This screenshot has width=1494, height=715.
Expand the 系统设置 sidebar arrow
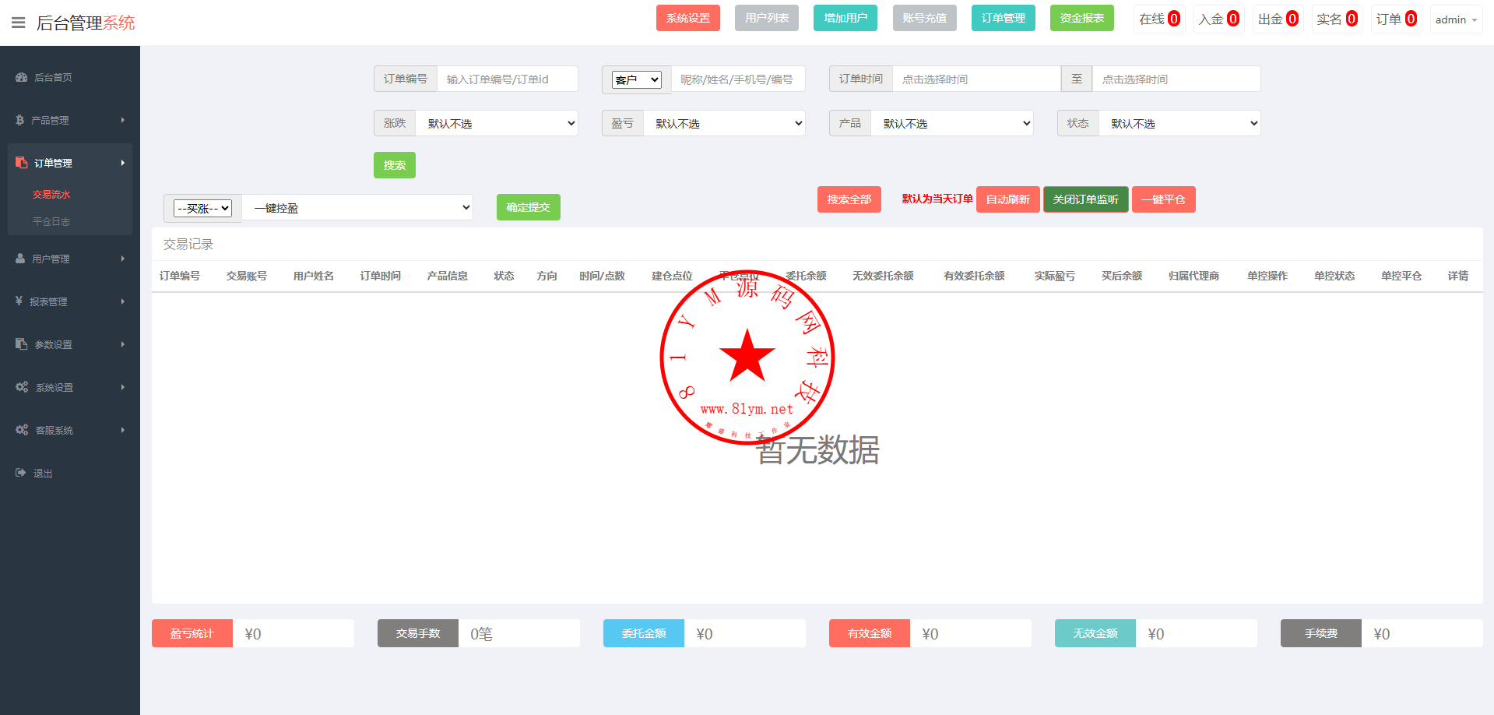tap(123, 387)
